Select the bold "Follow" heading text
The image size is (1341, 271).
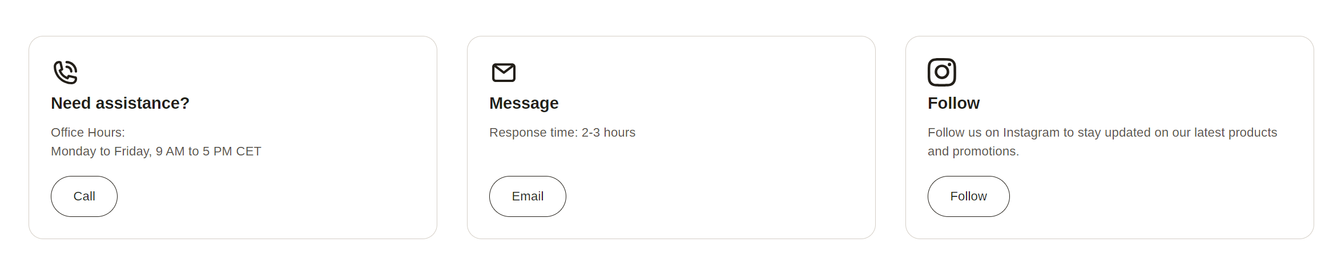[x=953, y=103]
